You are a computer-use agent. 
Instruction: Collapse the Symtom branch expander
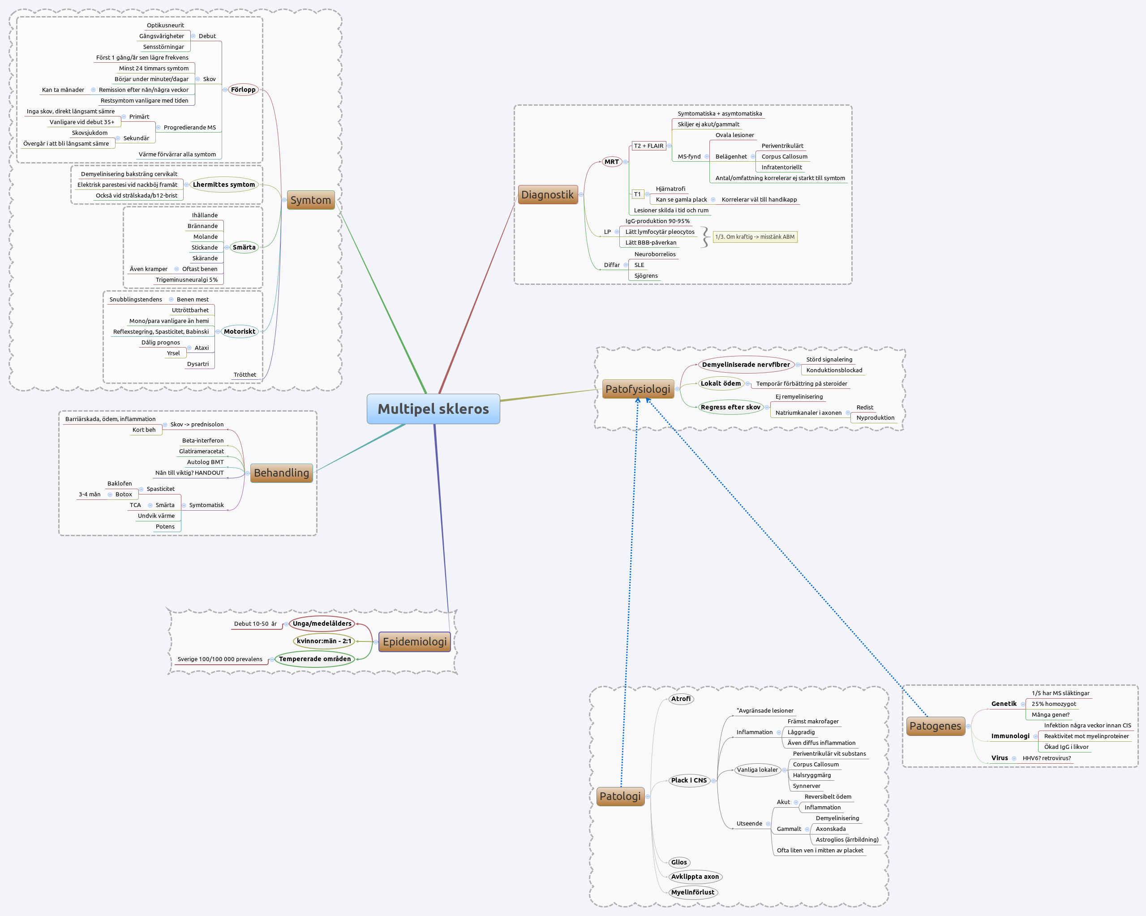(285, 200)
